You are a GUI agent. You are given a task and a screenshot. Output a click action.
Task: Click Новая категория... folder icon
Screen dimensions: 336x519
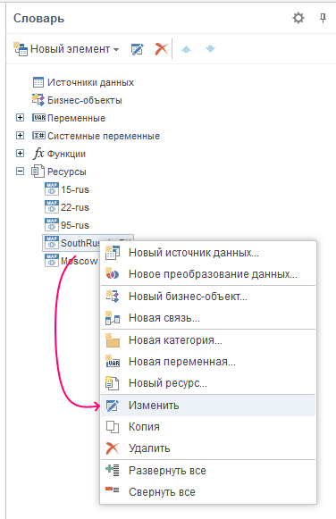(x=113, y=340)
